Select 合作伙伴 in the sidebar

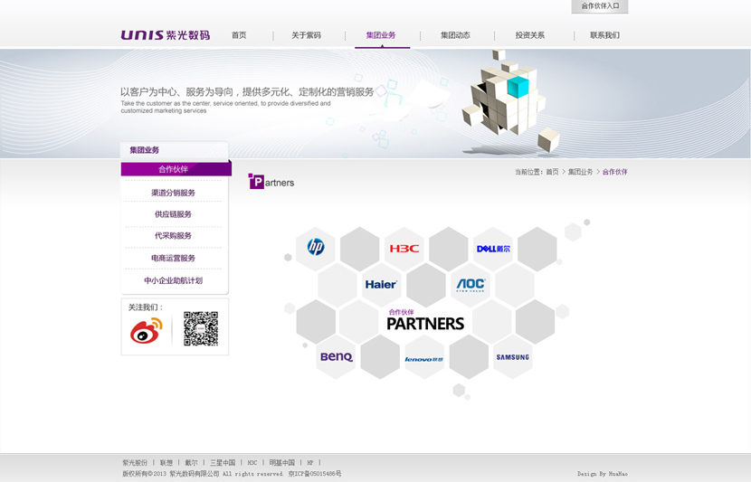(176, 169)
